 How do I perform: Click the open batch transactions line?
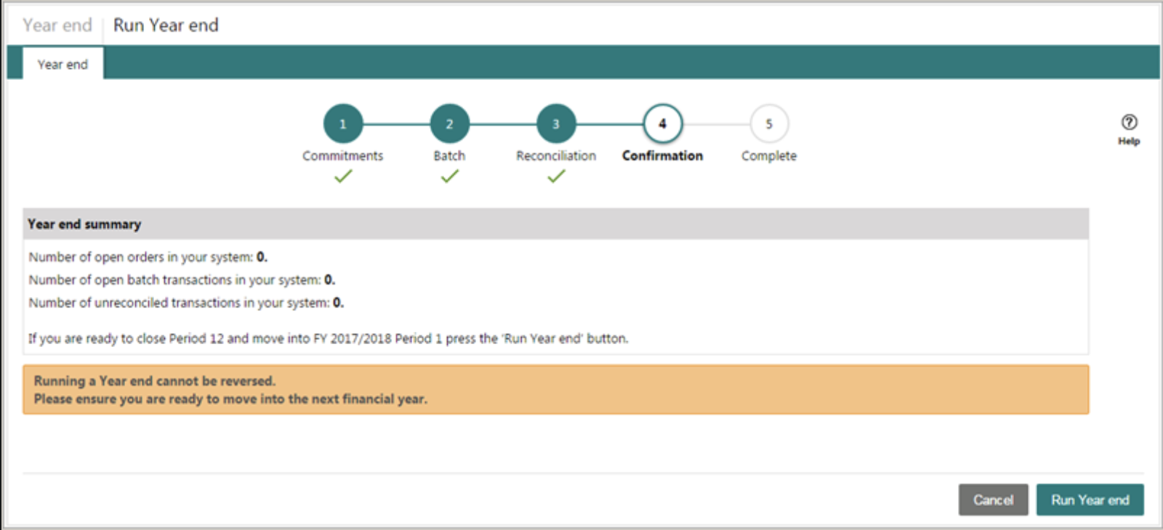click(182, 280)
